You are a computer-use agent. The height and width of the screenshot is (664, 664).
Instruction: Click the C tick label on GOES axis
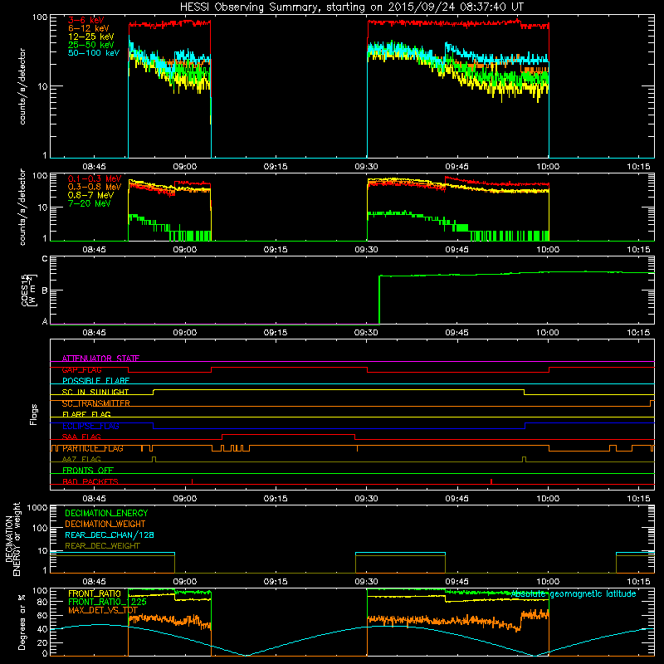pyautogui.click(x=45, y=259)
